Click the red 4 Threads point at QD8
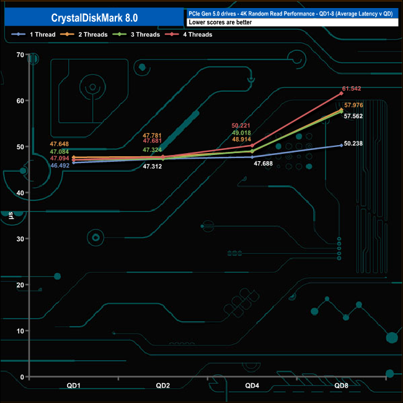 [341, 93]
